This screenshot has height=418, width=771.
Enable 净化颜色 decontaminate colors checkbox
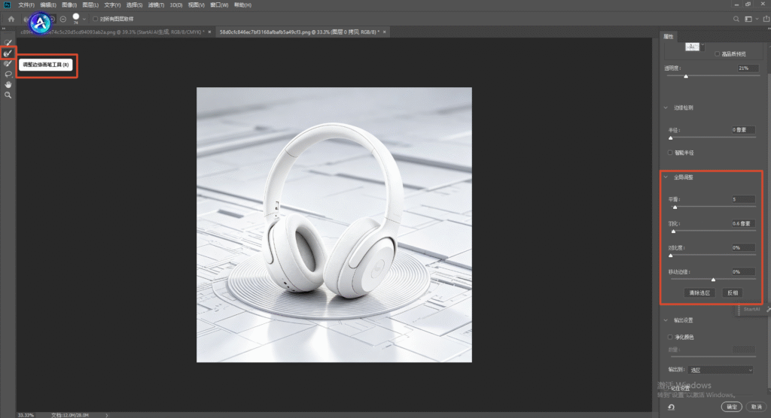point(670,337)
